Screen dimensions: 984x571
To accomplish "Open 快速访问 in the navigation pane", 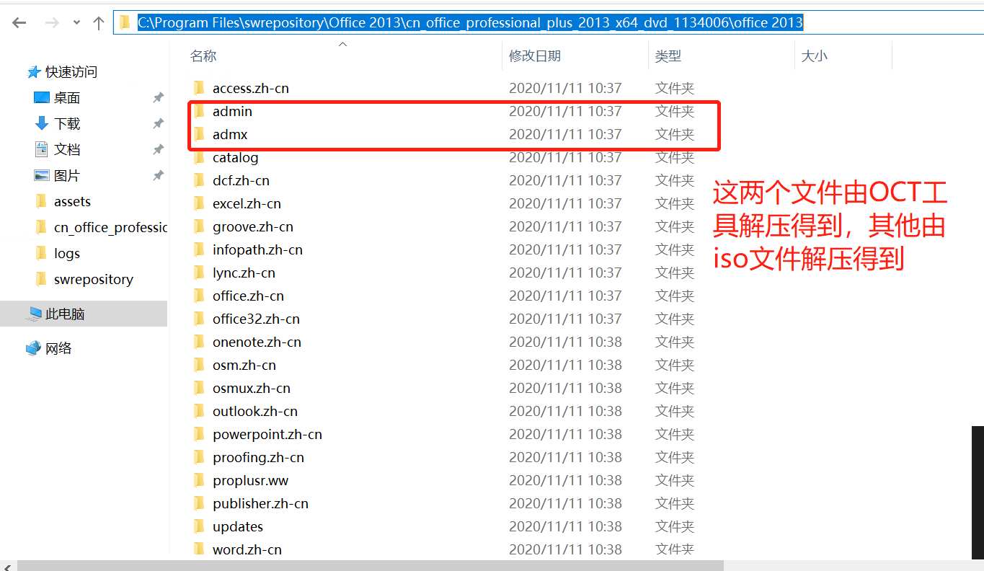I will click(x=71, y=72).
